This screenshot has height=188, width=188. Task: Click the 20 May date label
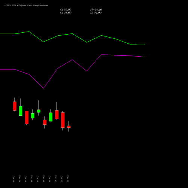point(56,179)
